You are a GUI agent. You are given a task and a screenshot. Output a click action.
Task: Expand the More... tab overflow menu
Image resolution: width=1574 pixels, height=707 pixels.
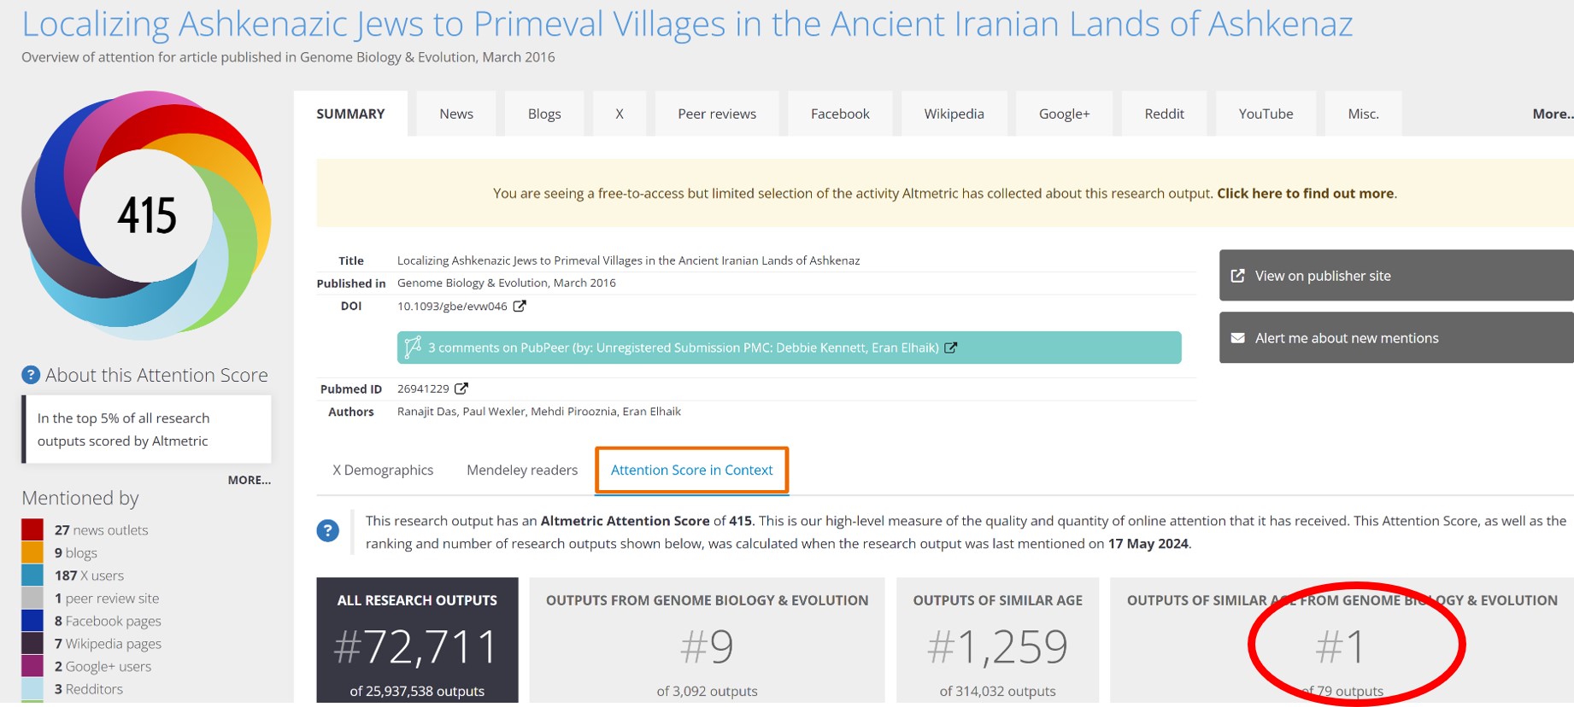pos(1552,114)
